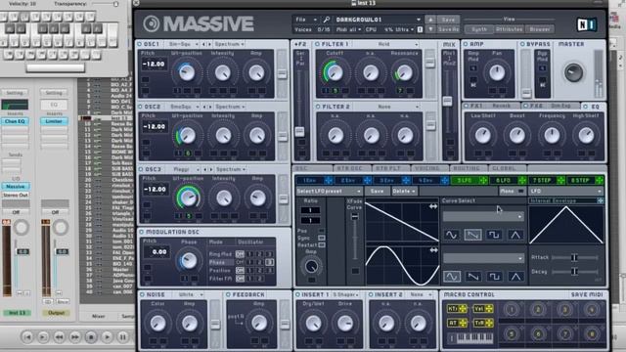Screen dimensions: 626x352
Task: Open the Insert 1 S.Shaper dropdown
Action: coord(345,294)
